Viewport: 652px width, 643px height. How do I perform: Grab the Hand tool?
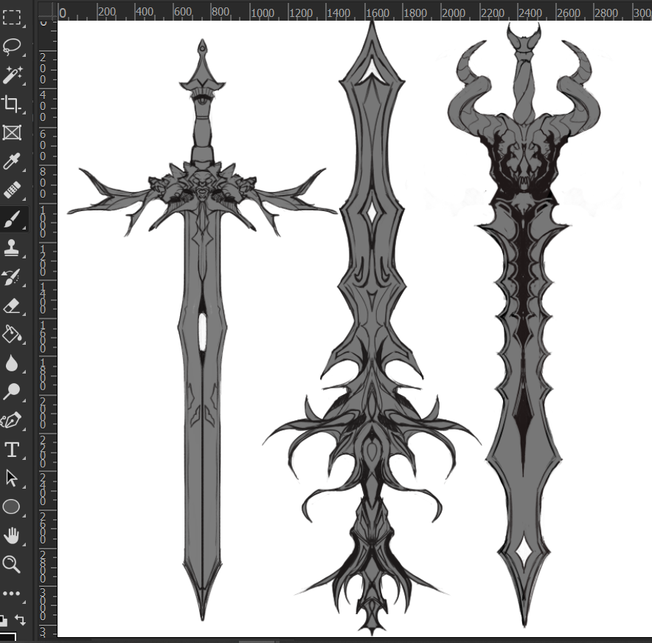click(x=12, y=537)
